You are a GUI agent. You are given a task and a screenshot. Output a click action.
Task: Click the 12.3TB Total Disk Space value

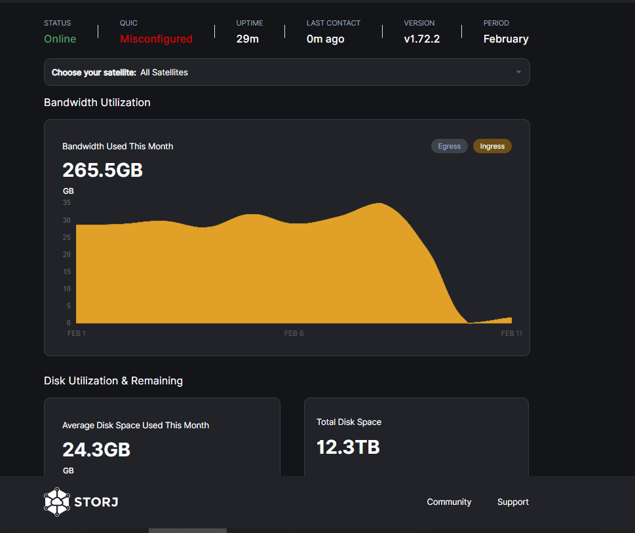click(348, 447)
